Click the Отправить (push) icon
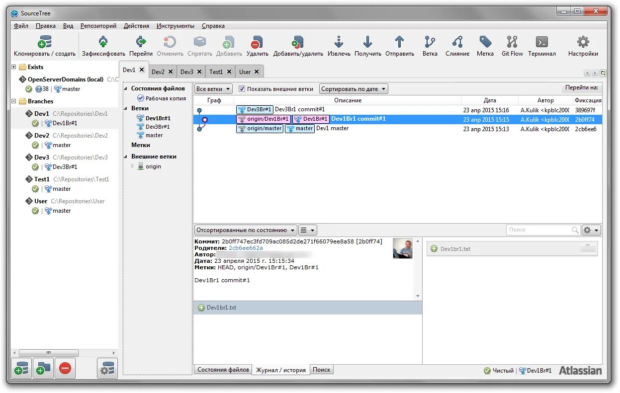The height and width of the screenshot is (393, 620). 399,43
